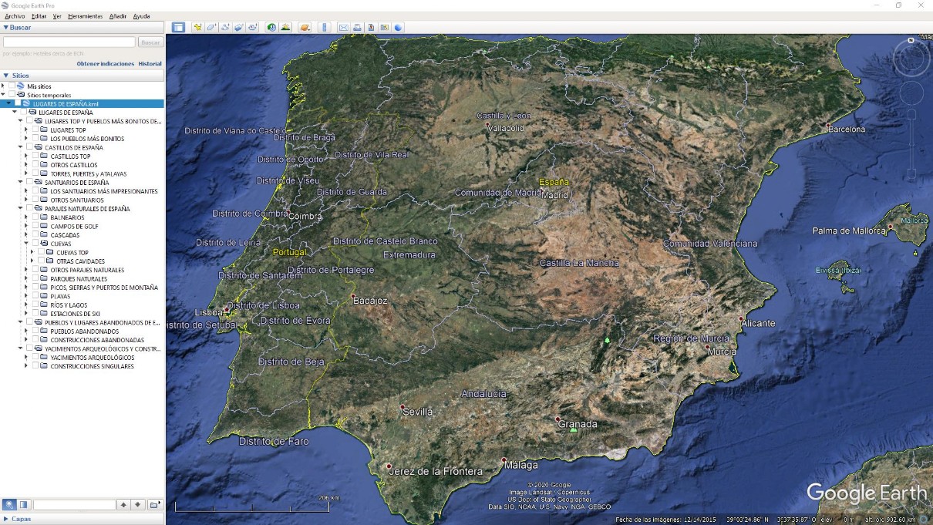Expand the CASCADAS folder
This screenshot has width=933, height=525.
[x=25, y=235]
